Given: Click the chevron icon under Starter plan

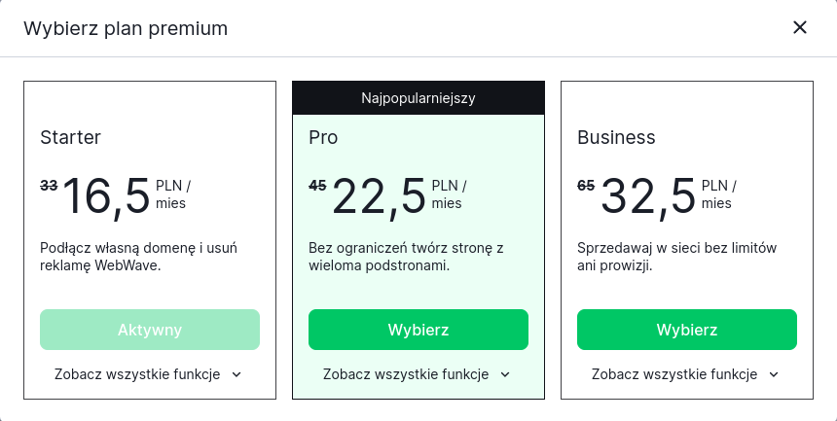Looking at the screenshot, I should tap(237, 374).
